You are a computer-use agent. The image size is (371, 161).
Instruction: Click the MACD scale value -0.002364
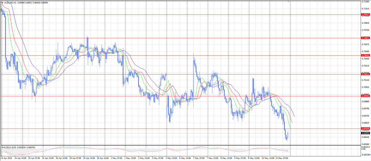pos(366,155)
